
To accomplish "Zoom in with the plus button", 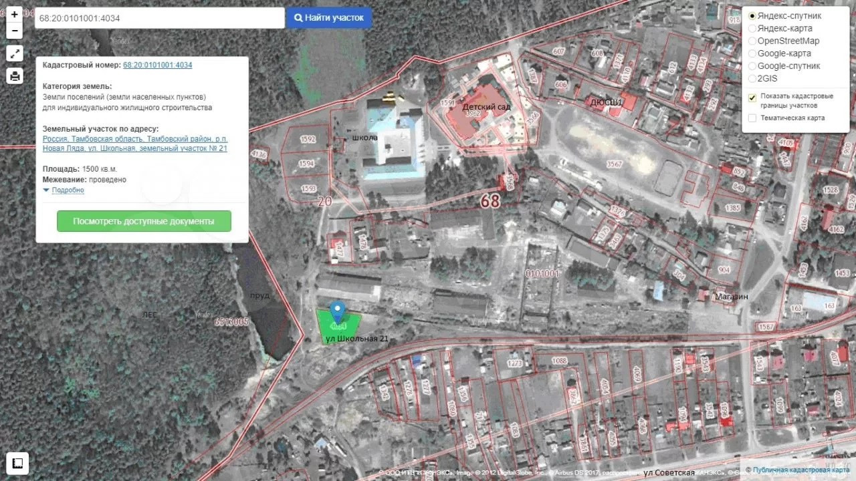I will (x=15, y=14).
